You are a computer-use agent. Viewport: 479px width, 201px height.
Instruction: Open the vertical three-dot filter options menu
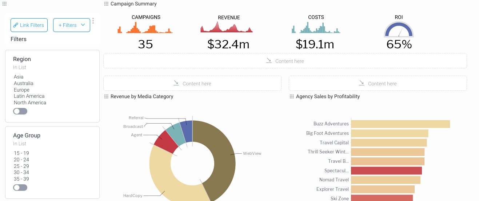coord(93,21)
